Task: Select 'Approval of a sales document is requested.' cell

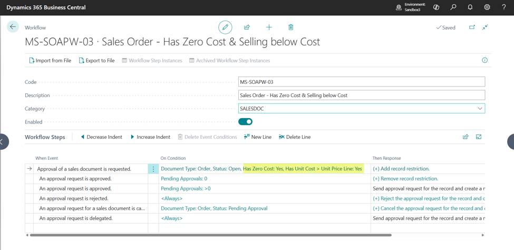Action: pyautogui.click(x=91, y=169)
